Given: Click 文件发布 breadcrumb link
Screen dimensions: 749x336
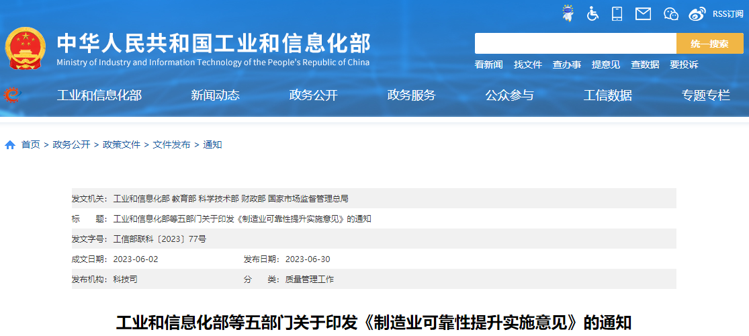Looking at the screenshot, I should coord(171,144).
